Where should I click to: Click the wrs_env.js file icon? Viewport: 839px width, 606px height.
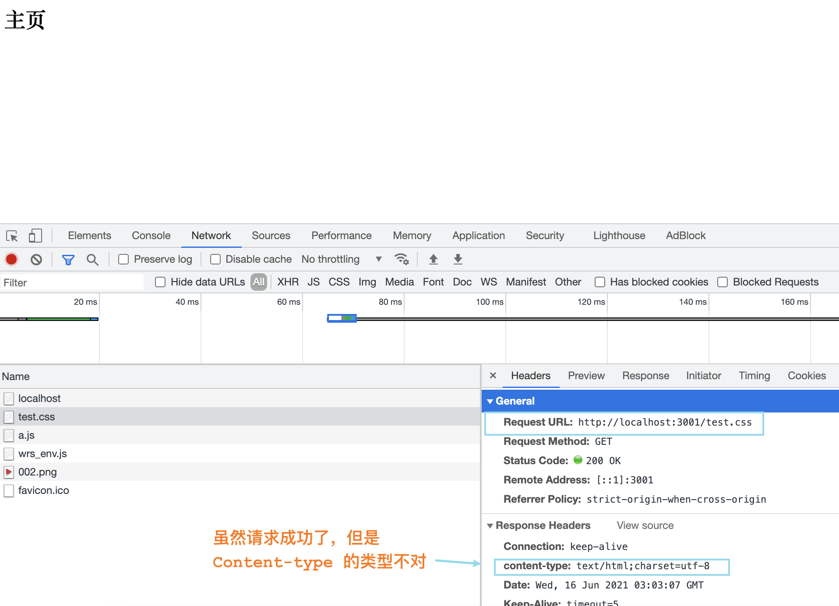click(x=9, y=454)
